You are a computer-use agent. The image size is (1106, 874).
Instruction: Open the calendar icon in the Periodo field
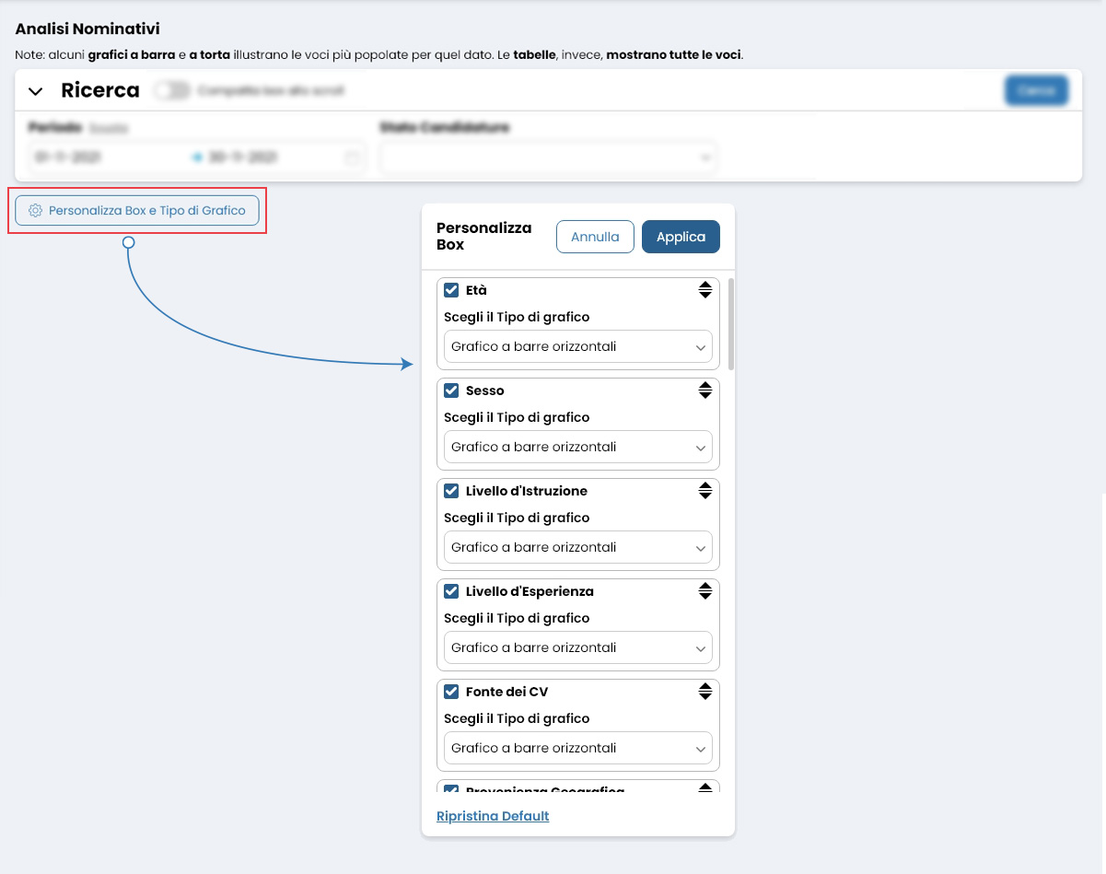[351, 157]
